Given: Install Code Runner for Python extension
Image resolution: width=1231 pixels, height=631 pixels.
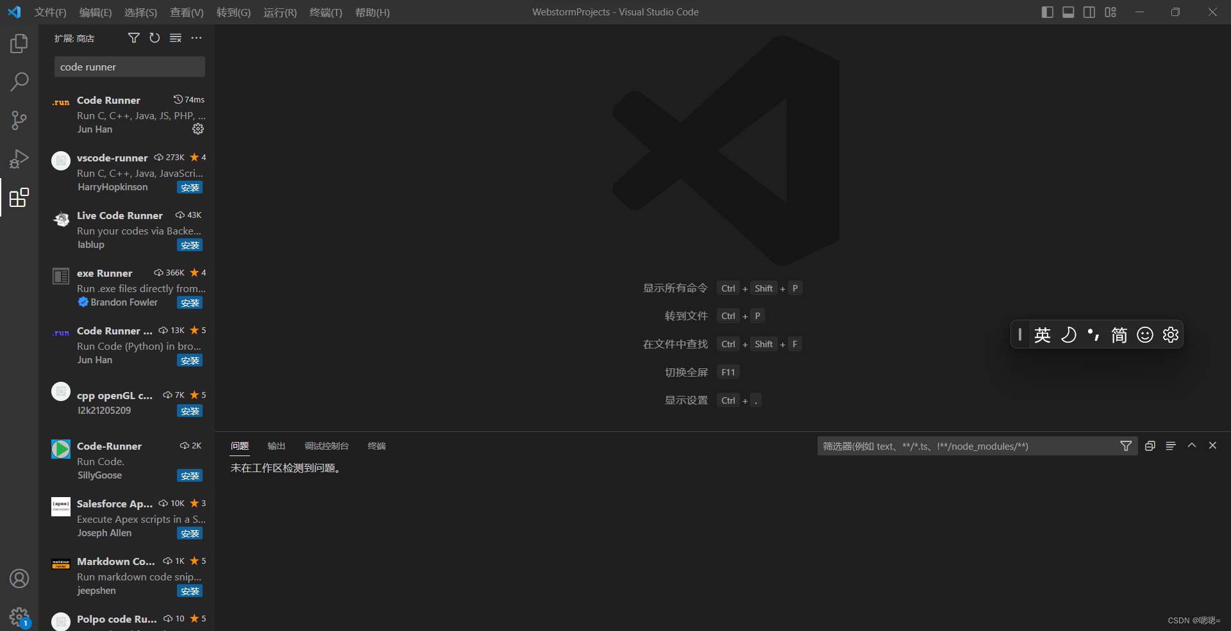Looking at the screenshot, I should click(x=190, y=360).
